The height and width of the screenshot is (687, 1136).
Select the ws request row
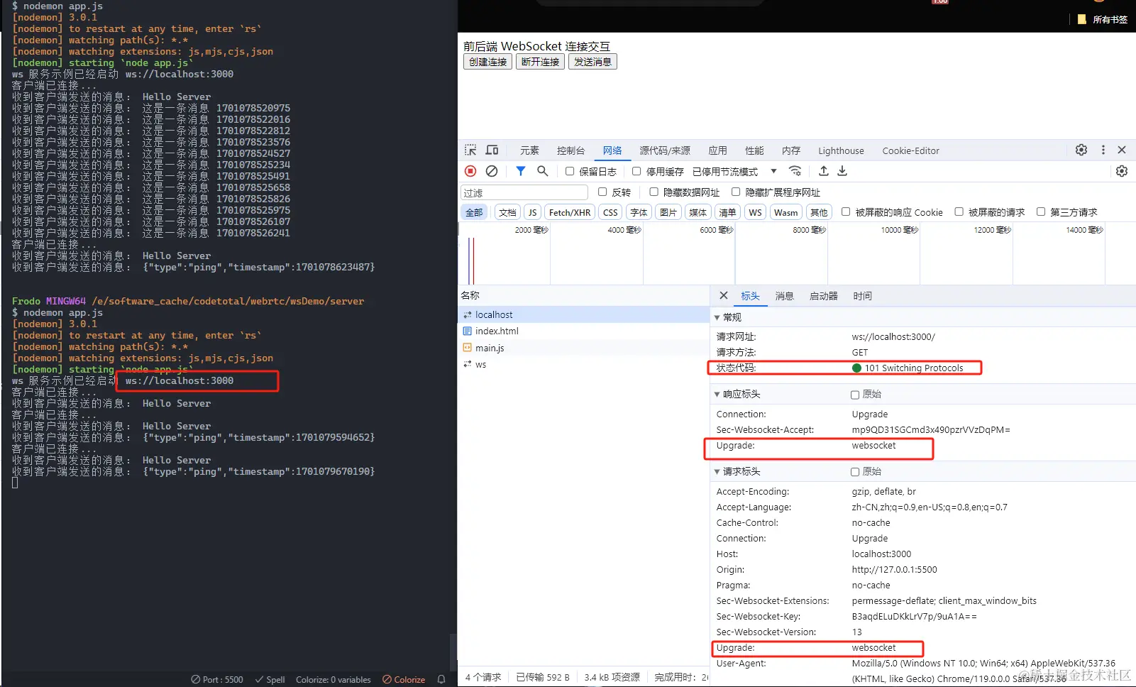584,364
